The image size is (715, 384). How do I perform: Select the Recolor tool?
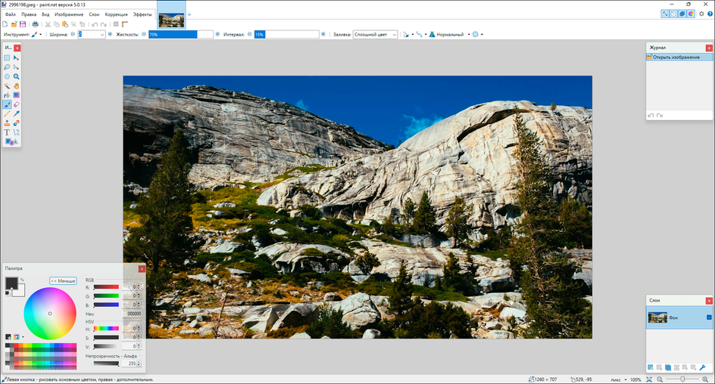(17, 123)
